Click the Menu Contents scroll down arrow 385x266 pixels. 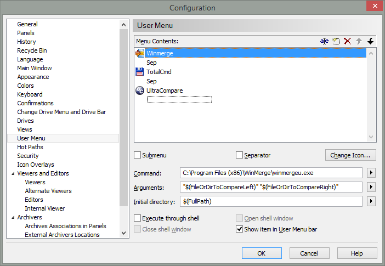(371, 137)
